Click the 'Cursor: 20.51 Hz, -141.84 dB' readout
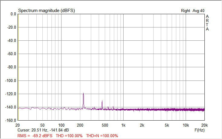 pos(43,130)
